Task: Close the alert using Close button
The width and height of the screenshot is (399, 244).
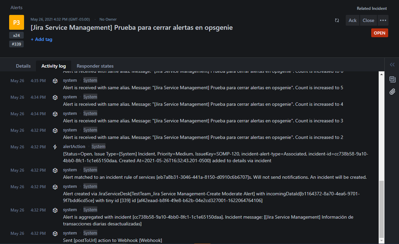Action: [368, 20]
